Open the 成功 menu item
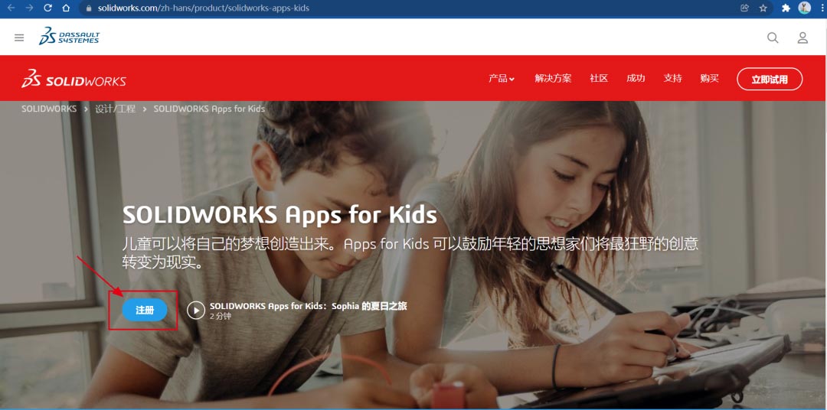This screenshot has height=410, width=827. click(x=636, y=79)
